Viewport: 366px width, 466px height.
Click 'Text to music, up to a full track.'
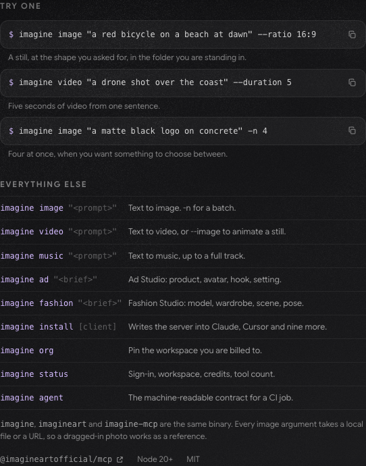pyautogui.click(x=186, y=256)
